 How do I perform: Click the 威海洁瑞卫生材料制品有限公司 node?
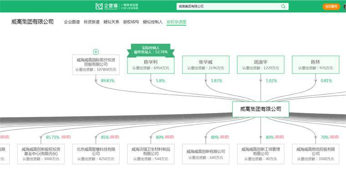(151, 154)
